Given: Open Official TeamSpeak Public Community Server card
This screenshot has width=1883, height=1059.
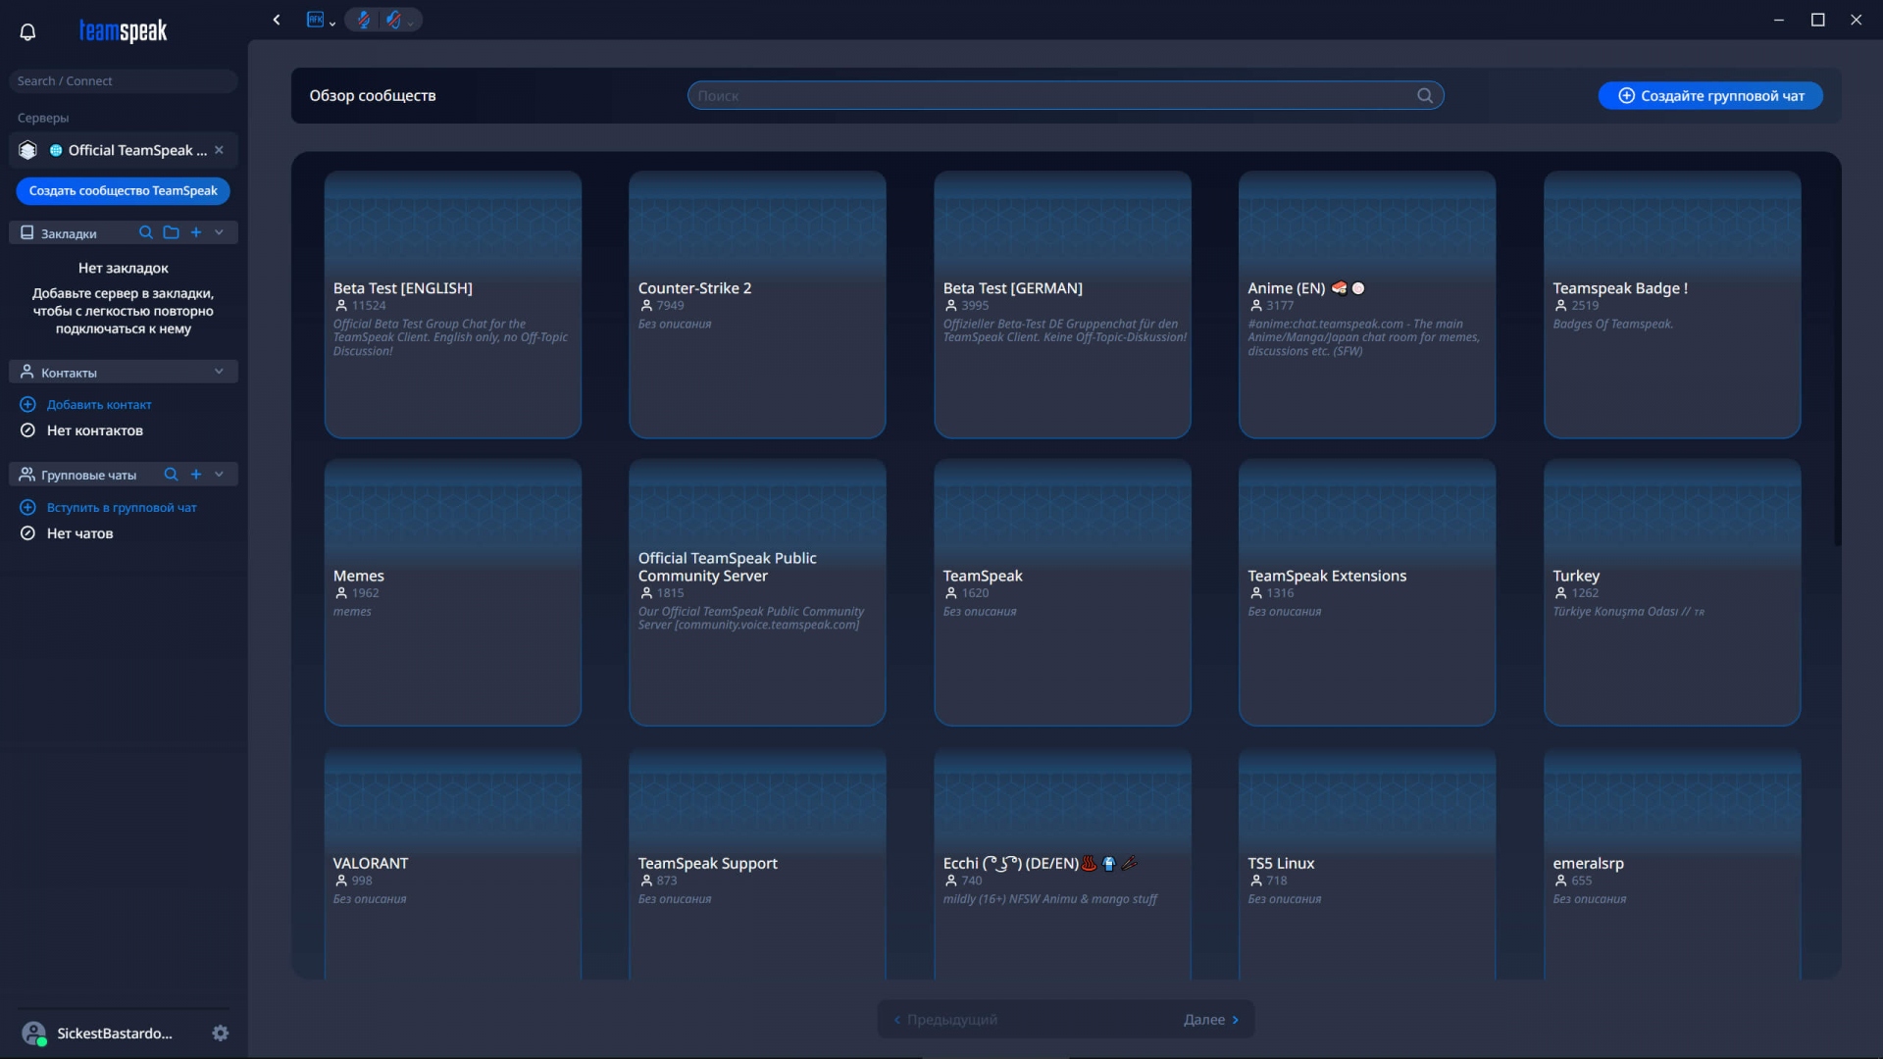Looking at the screenshot, I should click(x=757, y=592).
